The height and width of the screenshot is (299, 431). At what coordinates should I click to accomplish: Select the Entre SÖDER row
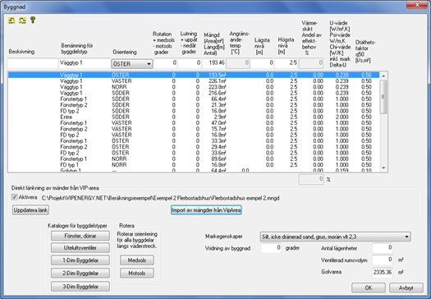194,117
